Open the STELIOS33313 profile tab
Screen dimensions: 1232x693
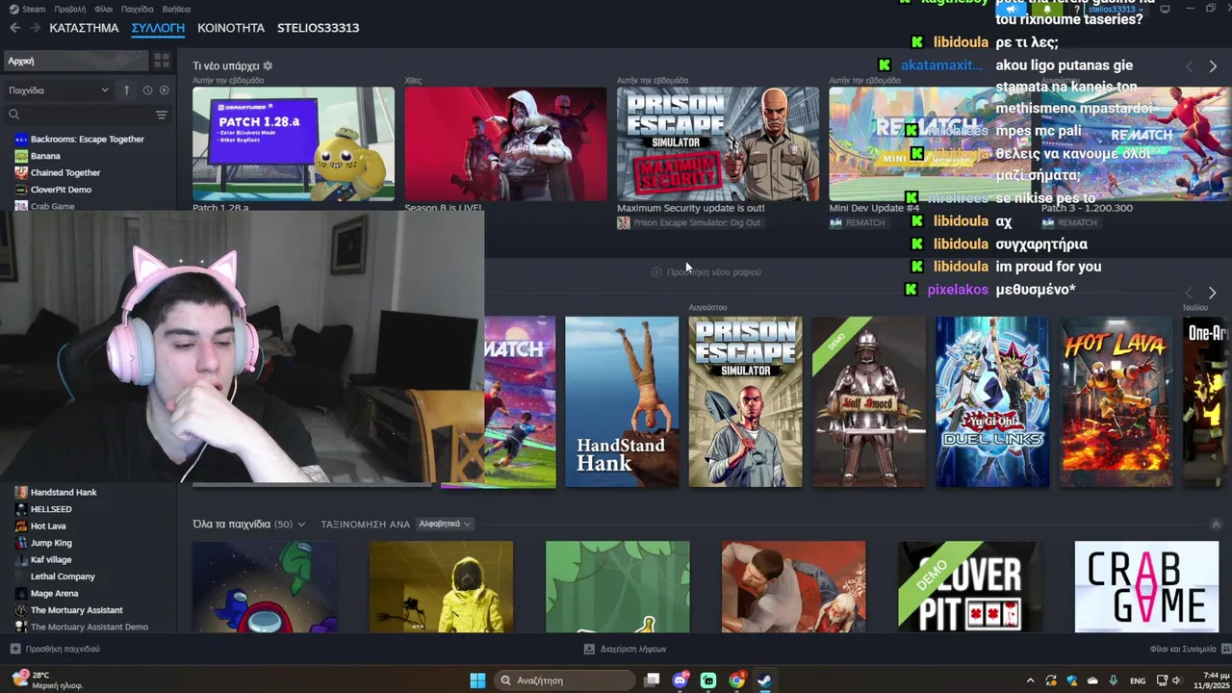click(x=319, y=28)
